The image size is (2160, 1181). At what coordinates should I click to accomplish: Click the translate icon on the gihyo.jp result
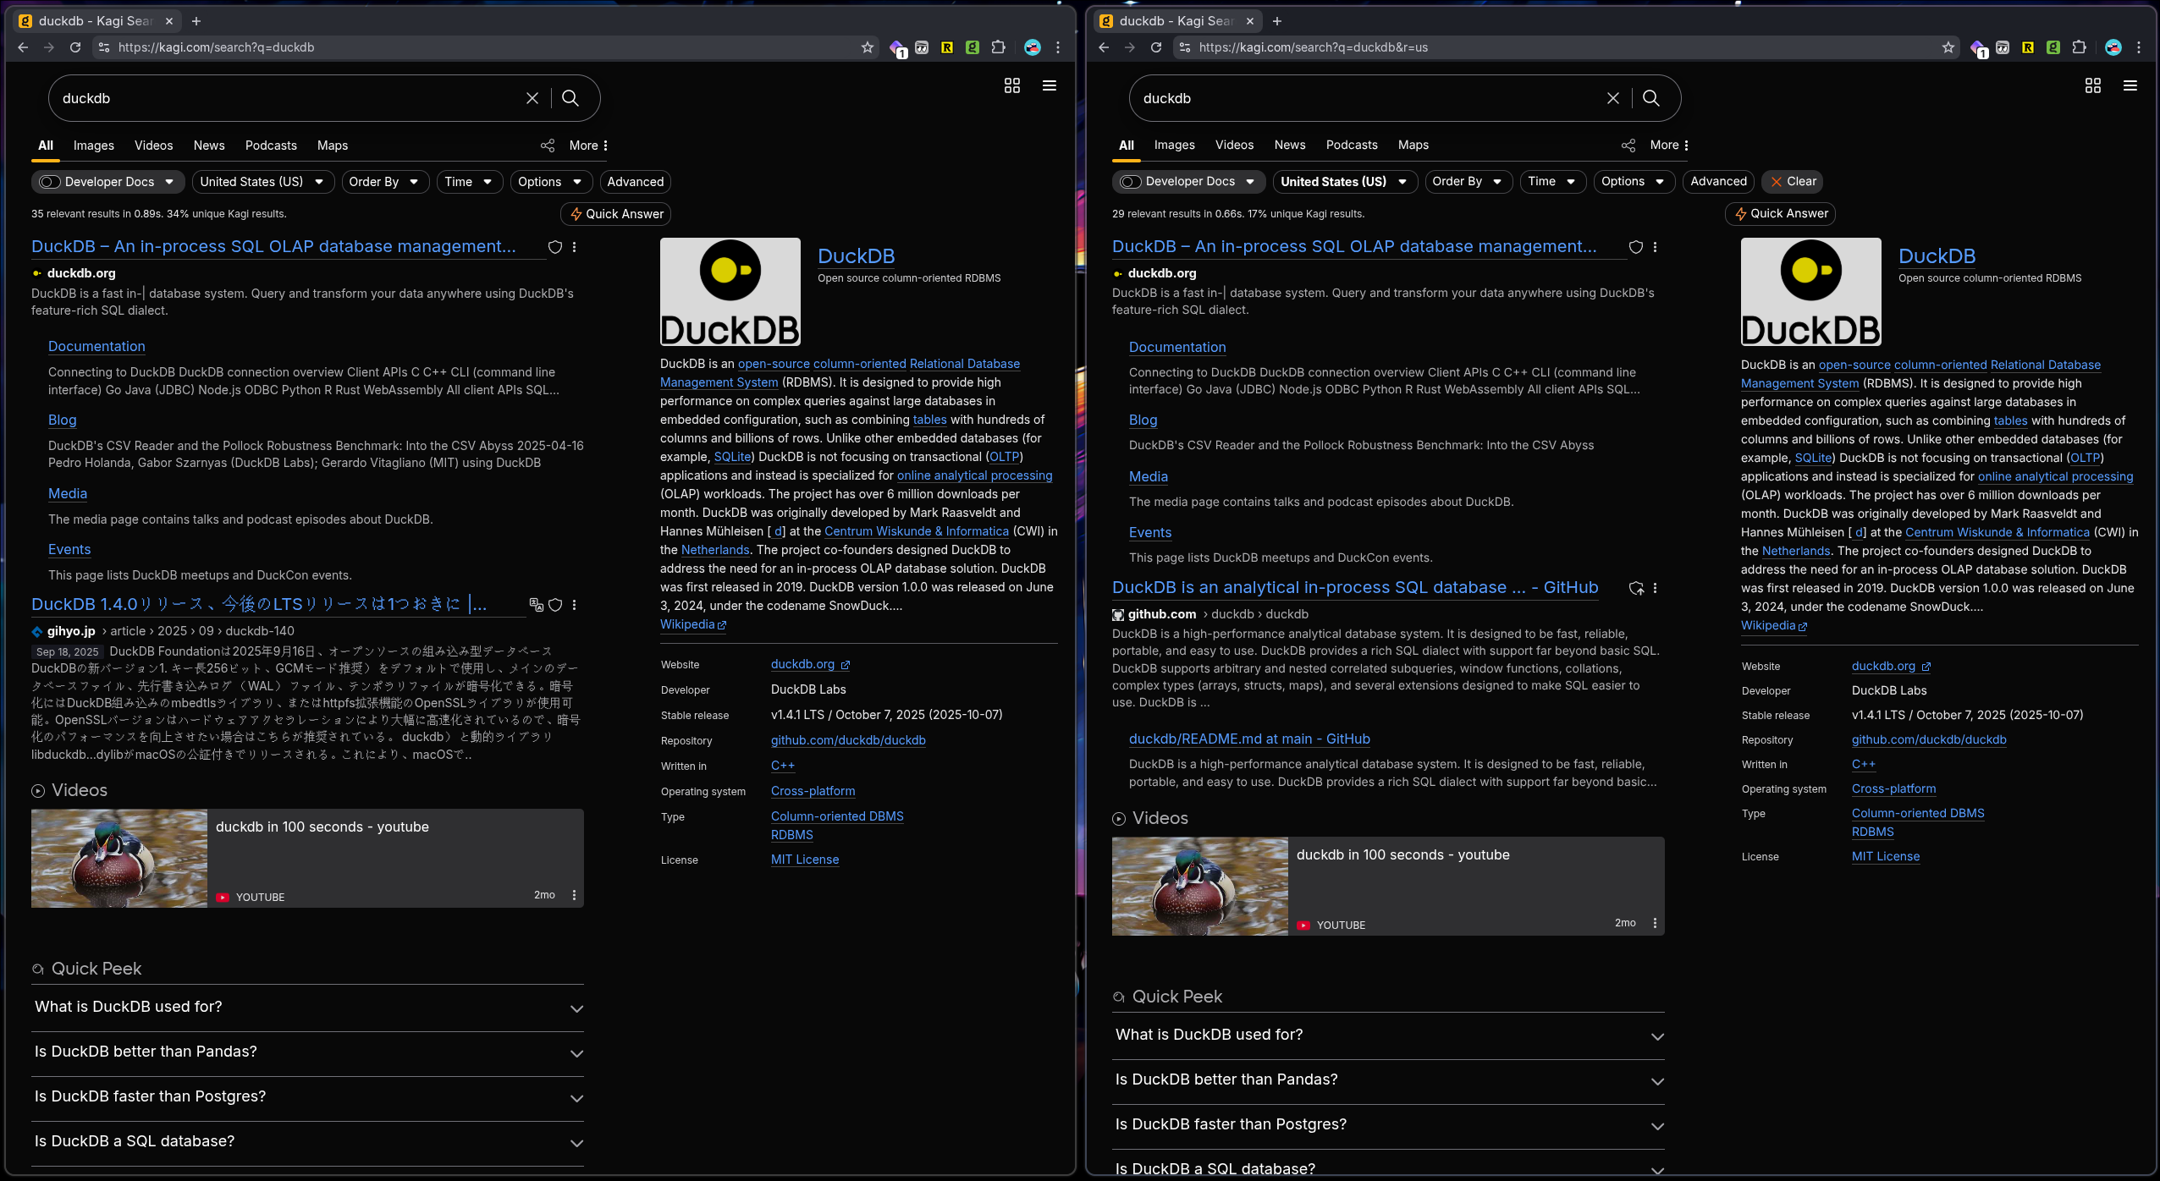pos(536,604)
